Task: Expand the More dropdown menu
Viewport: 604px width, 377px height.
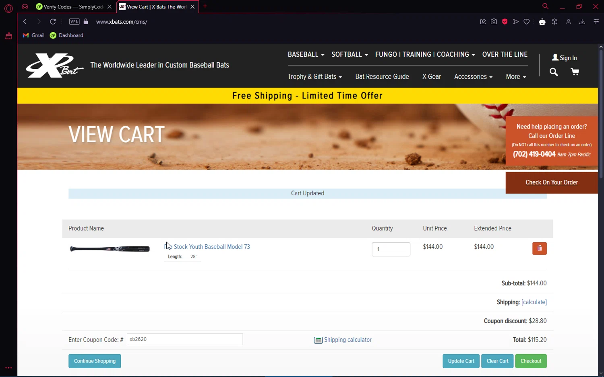Action: 516,76
